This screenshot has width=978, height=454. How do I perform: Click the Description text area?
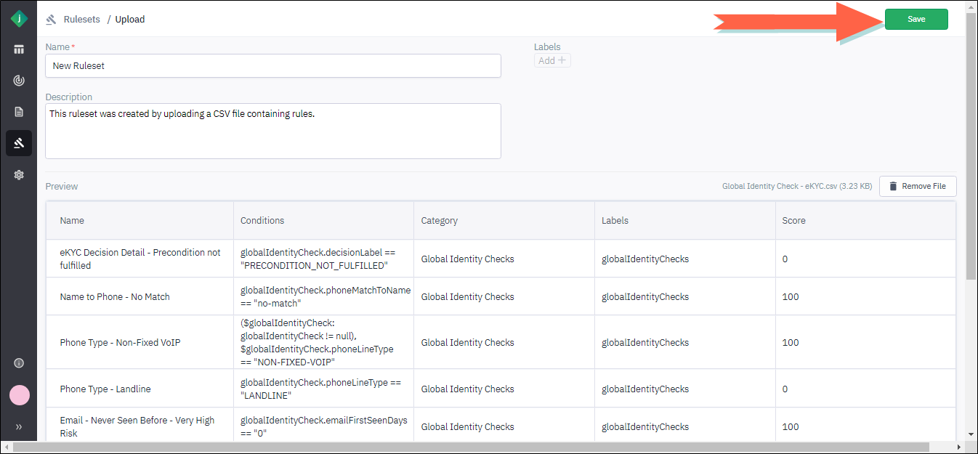click(272, 131)
